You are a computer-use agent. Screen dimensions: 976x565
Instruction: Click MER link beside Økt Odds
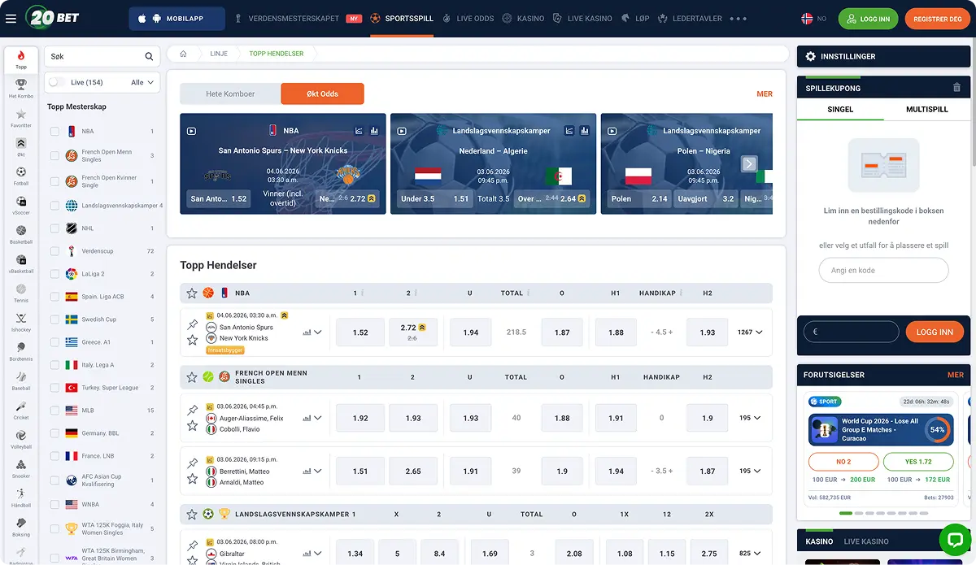[765, 94]
